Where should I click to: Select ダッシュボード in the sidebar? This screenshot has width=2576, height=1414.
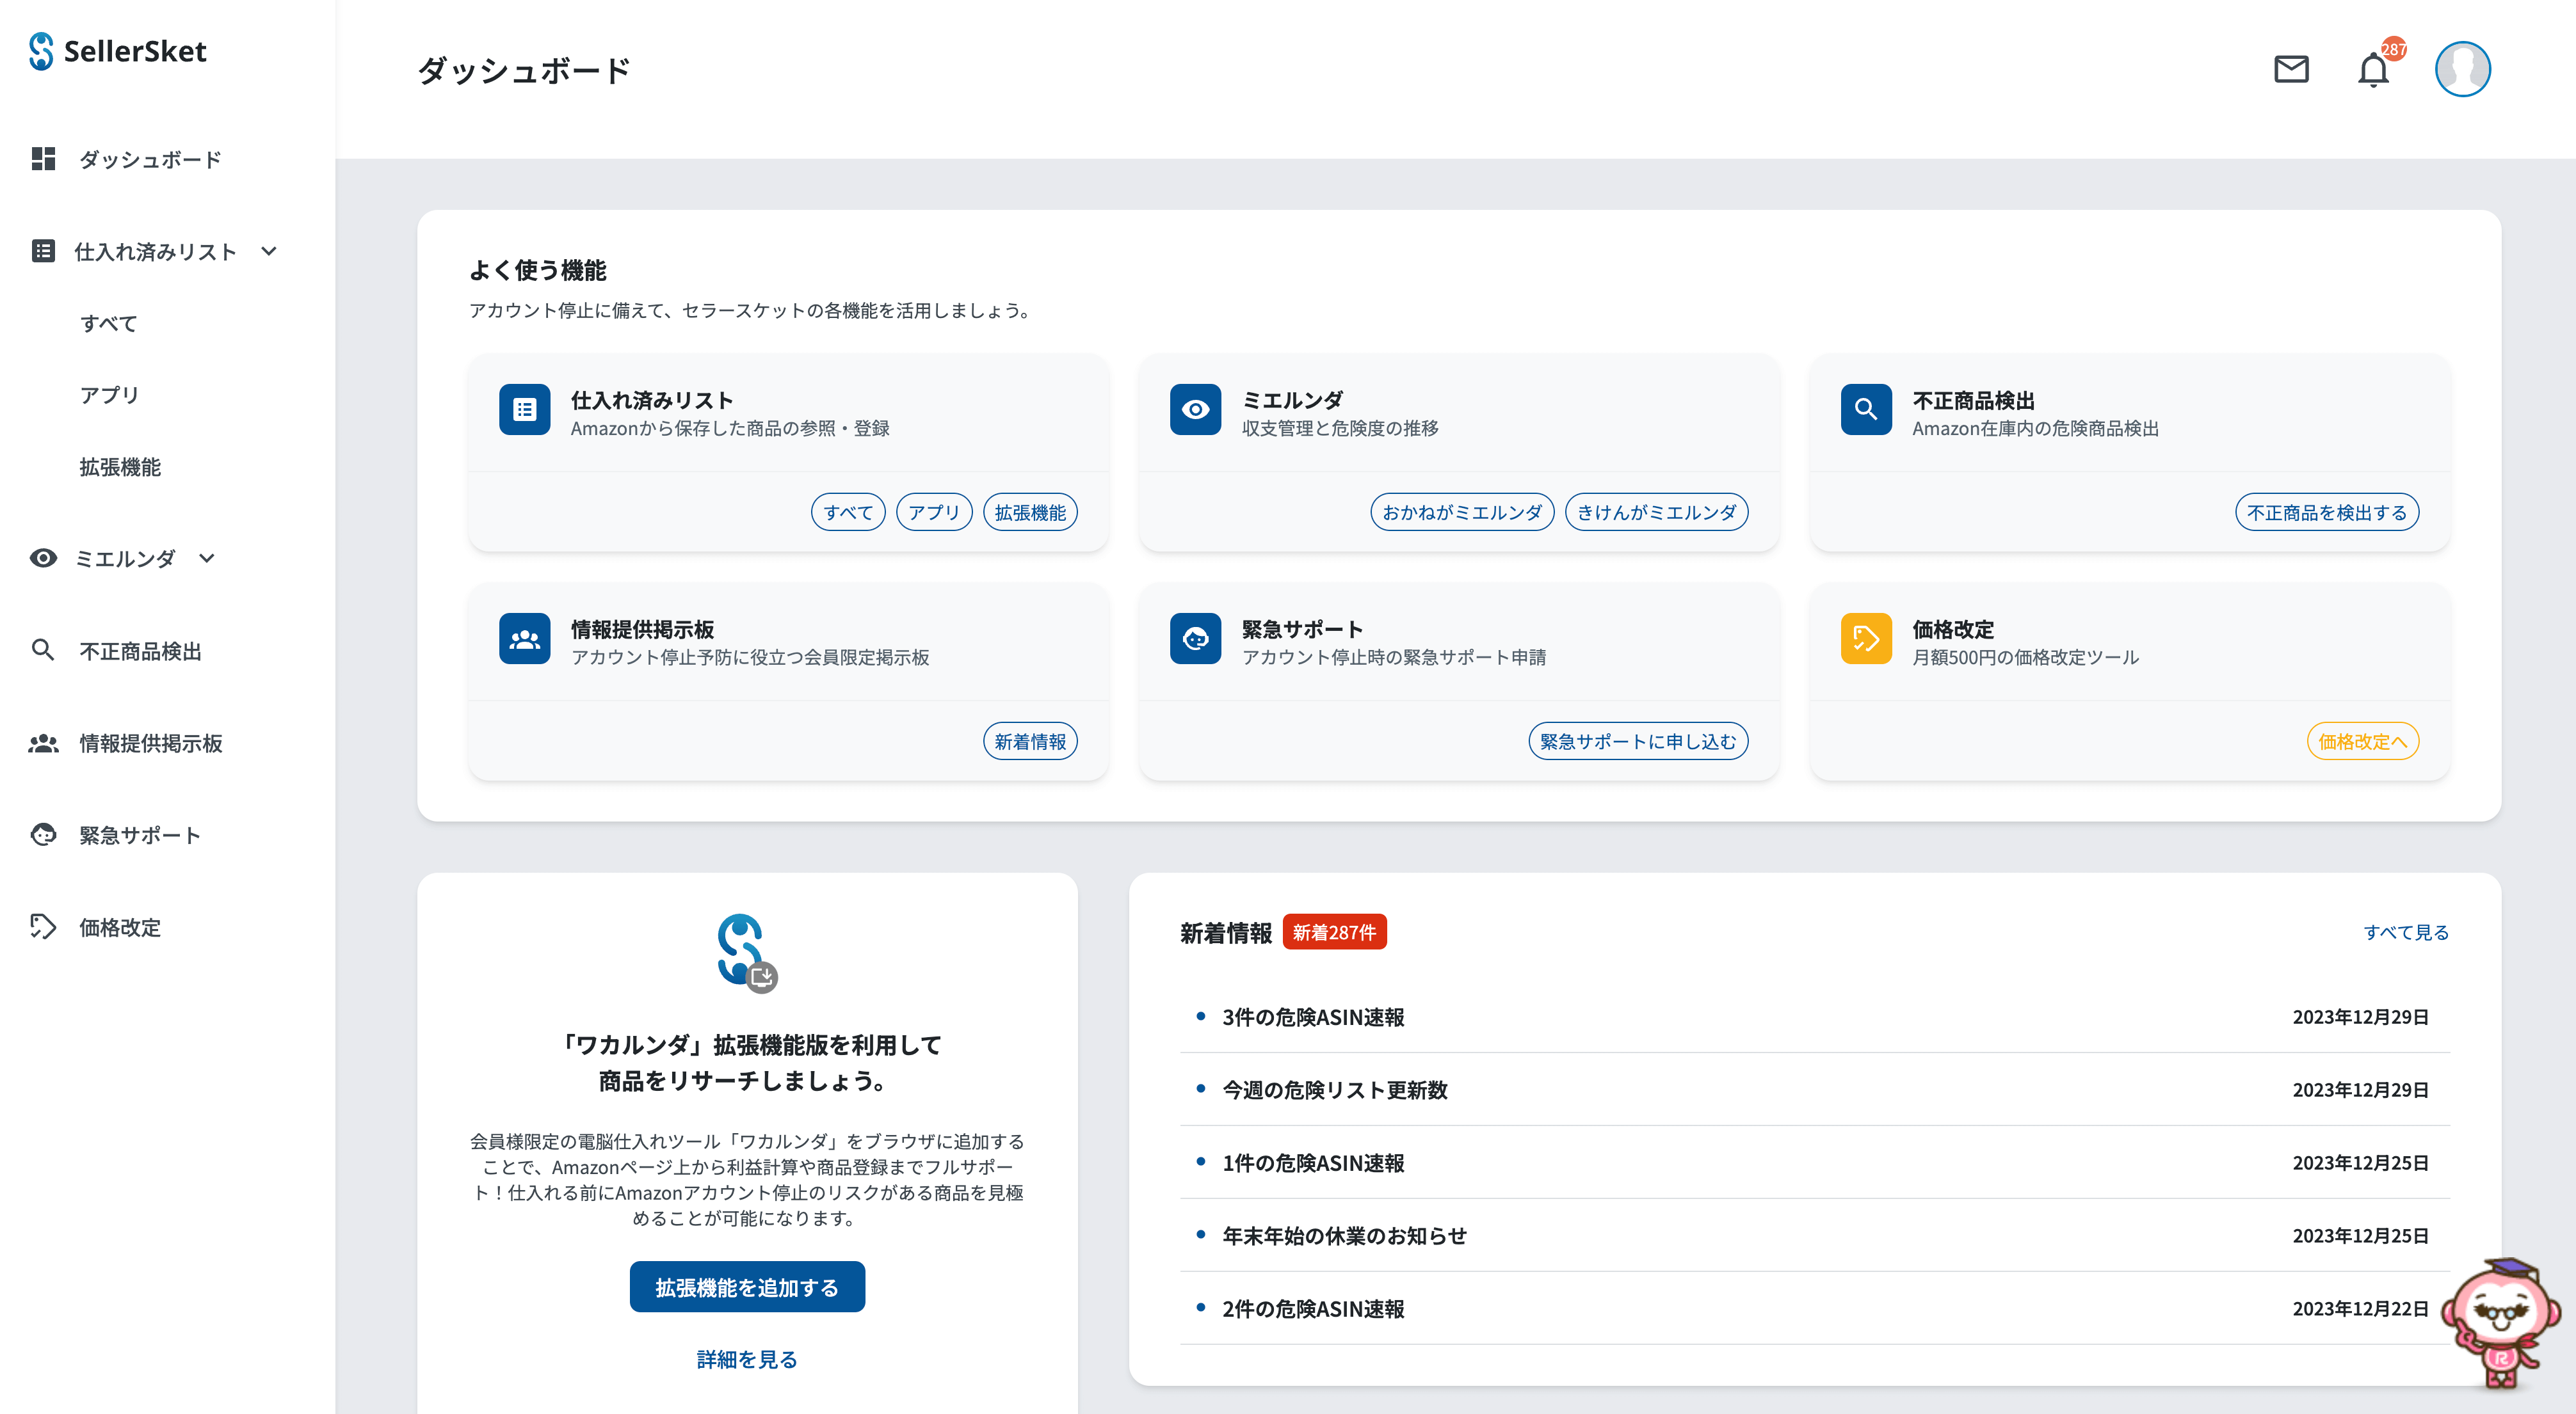tap(150, 160)
